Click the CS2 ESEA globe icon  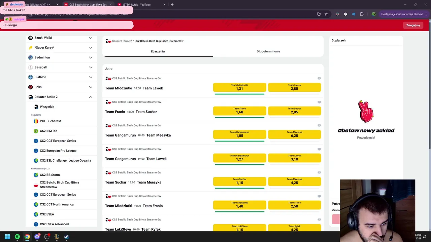click(x=36, y=214)
